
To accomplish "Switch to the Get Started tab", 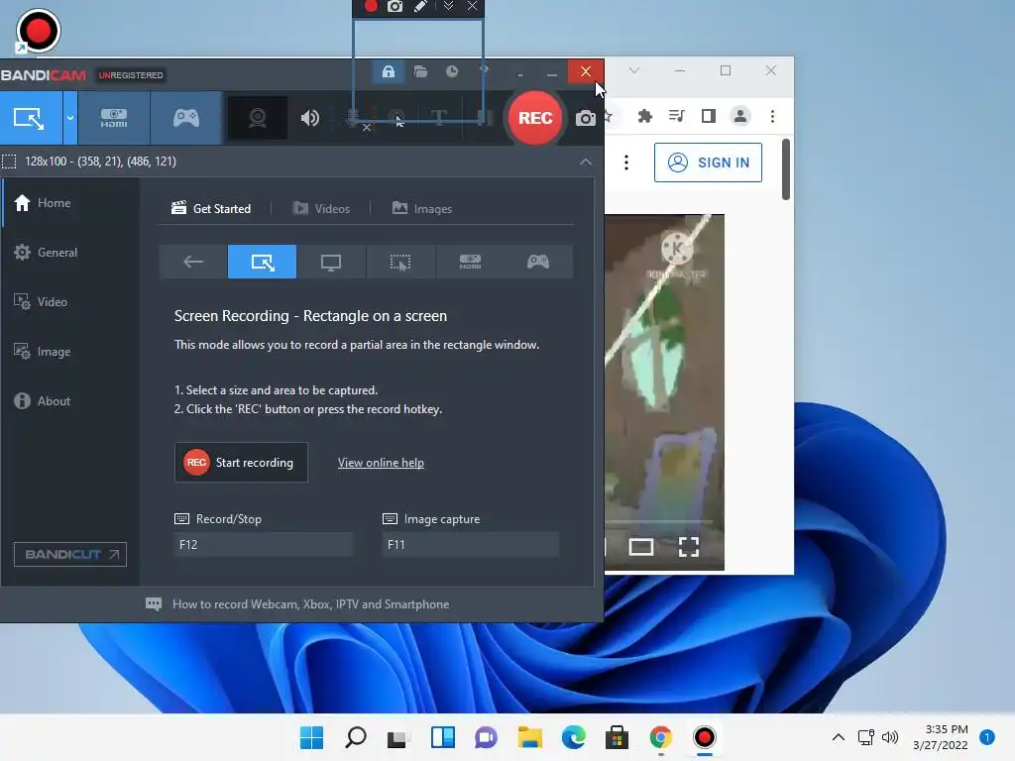I will pyautogui.click(x=211, y=208).
